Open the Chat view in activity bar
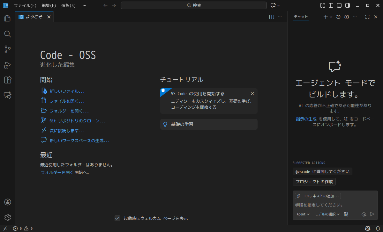 coord(8,95)
